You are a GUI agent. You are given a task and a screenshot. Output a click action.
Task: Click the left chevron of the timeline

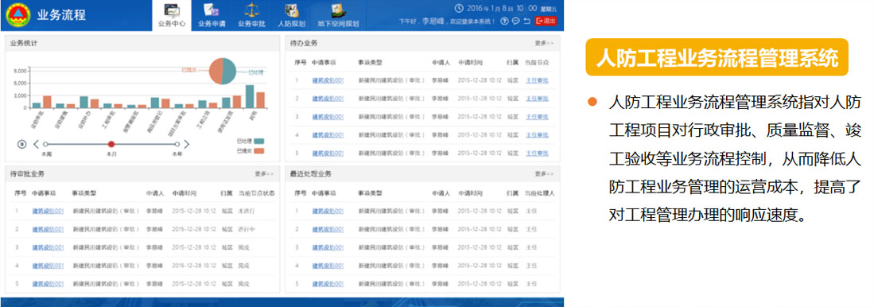(37, 144)
